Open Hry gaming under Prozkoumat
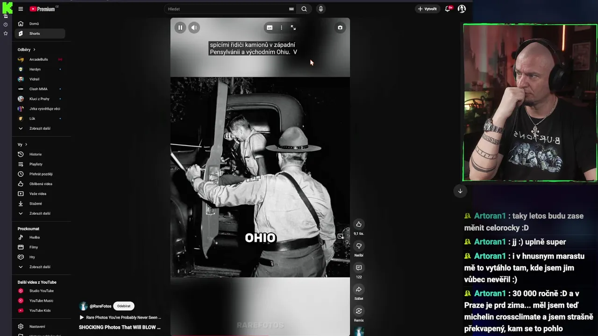 pyautogui.click(x=40, y=257)
